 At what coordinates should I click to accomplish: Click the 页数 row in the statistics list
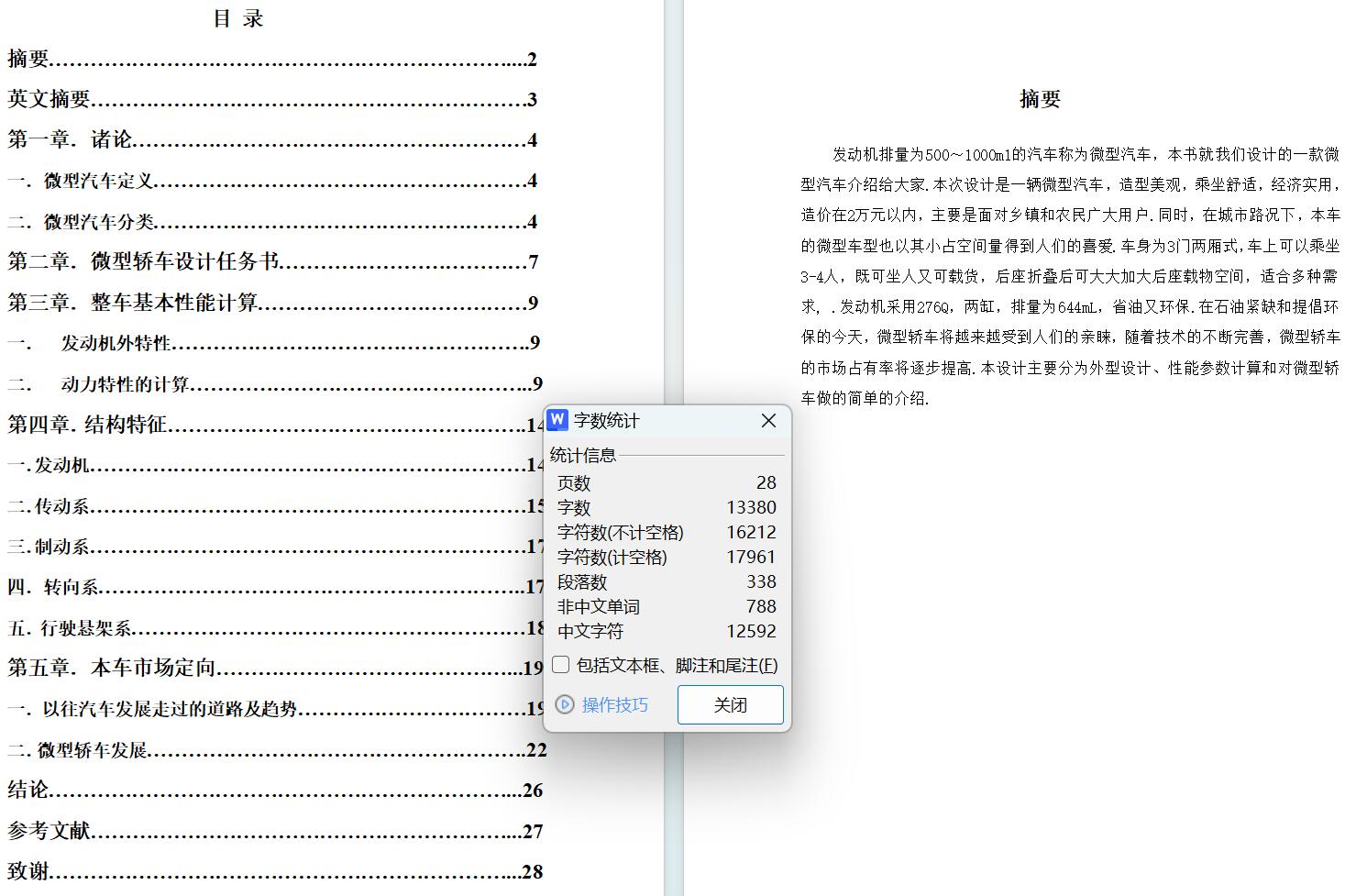(666, 482)
